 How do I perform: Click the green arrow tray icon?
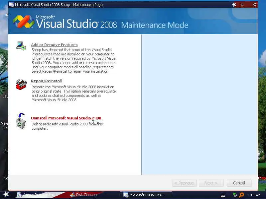[235, 195]
